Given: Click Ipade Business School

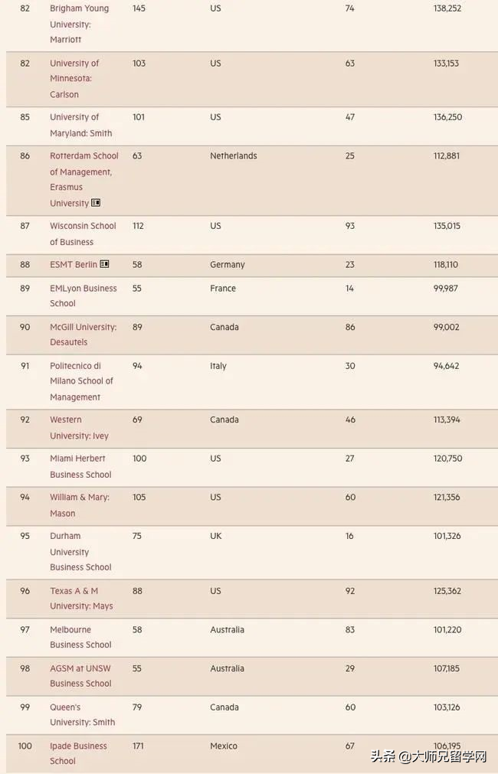Looking at the screenshot, I should coord(78,753).
